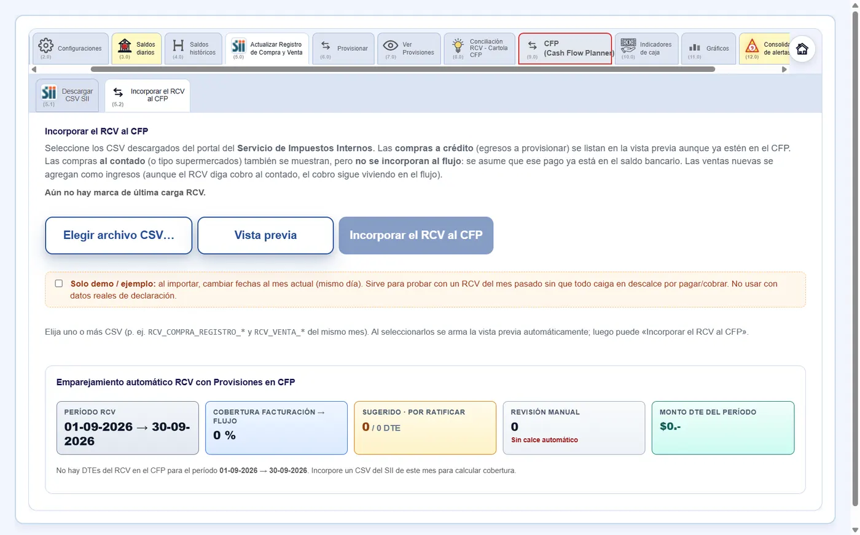Click the left arrow of the tab strip
Viewport: 860px width, 535px height.
tap(34, 69)
